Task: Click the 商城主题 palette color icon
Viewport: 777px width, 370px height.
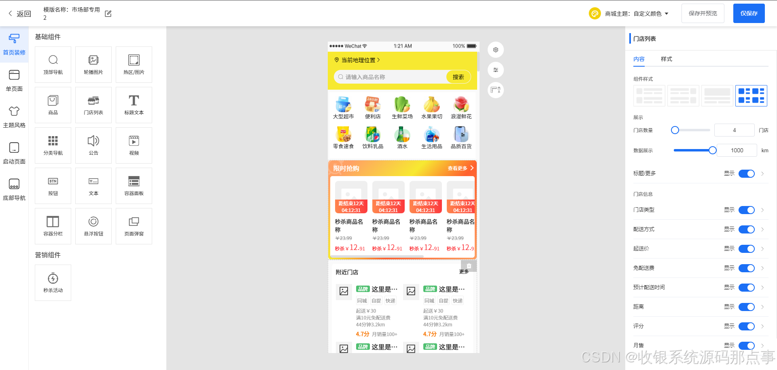Action: 595,14
